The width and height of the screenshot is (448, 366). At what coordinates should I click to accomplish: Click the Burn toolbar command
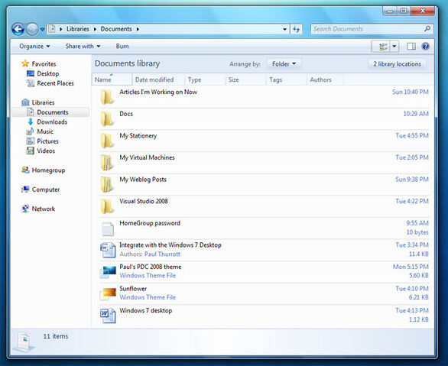(122, 47)
